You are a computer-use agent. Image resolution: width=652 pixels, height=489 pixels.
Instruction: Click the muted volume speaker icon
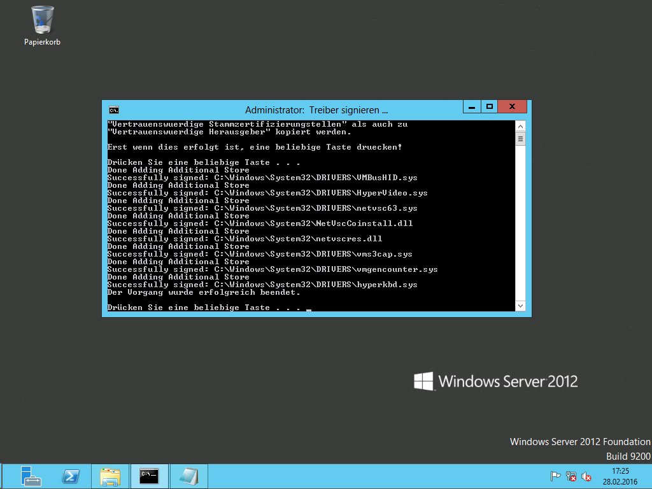[x=586, y=476]
